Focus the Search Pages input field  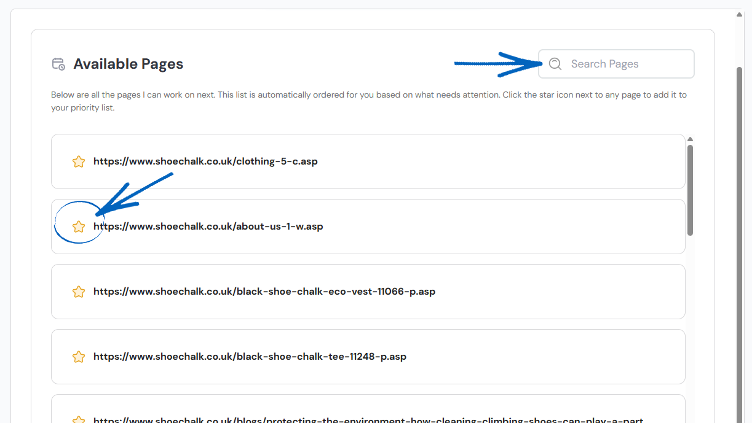coord(616,64)
